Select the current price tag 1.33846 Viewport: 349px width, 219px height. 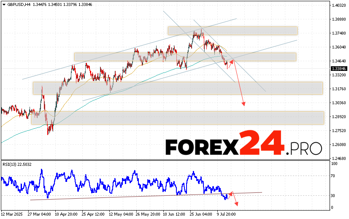339,68
